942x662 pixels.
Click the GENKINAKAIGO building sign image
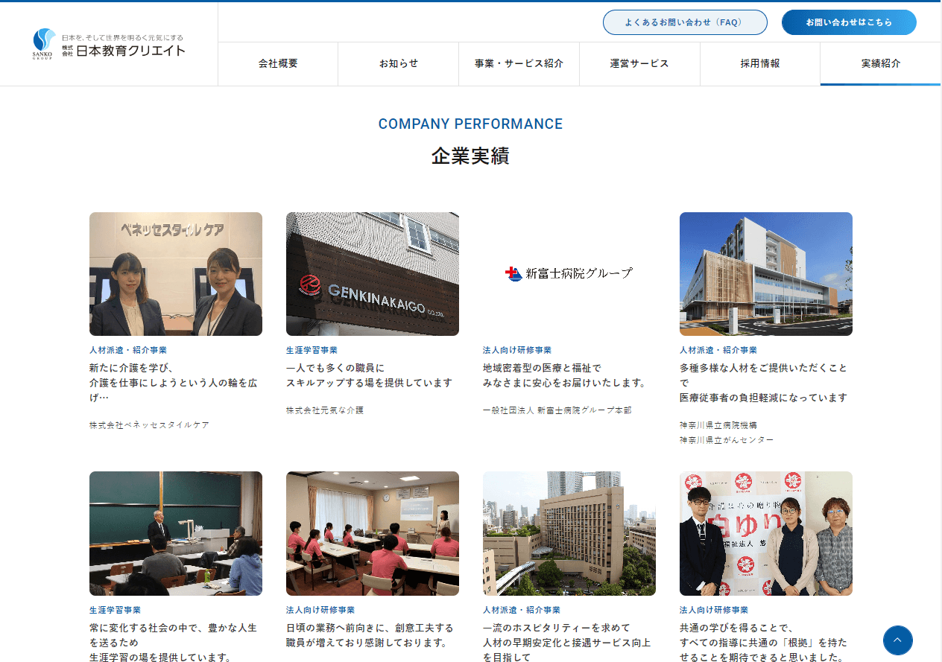[x=373, y=274]
